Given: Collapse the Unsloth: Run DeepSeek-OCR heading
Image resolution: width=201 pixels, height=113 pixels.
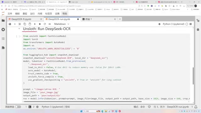Looking at the screenshot, I should click(19, 29).
